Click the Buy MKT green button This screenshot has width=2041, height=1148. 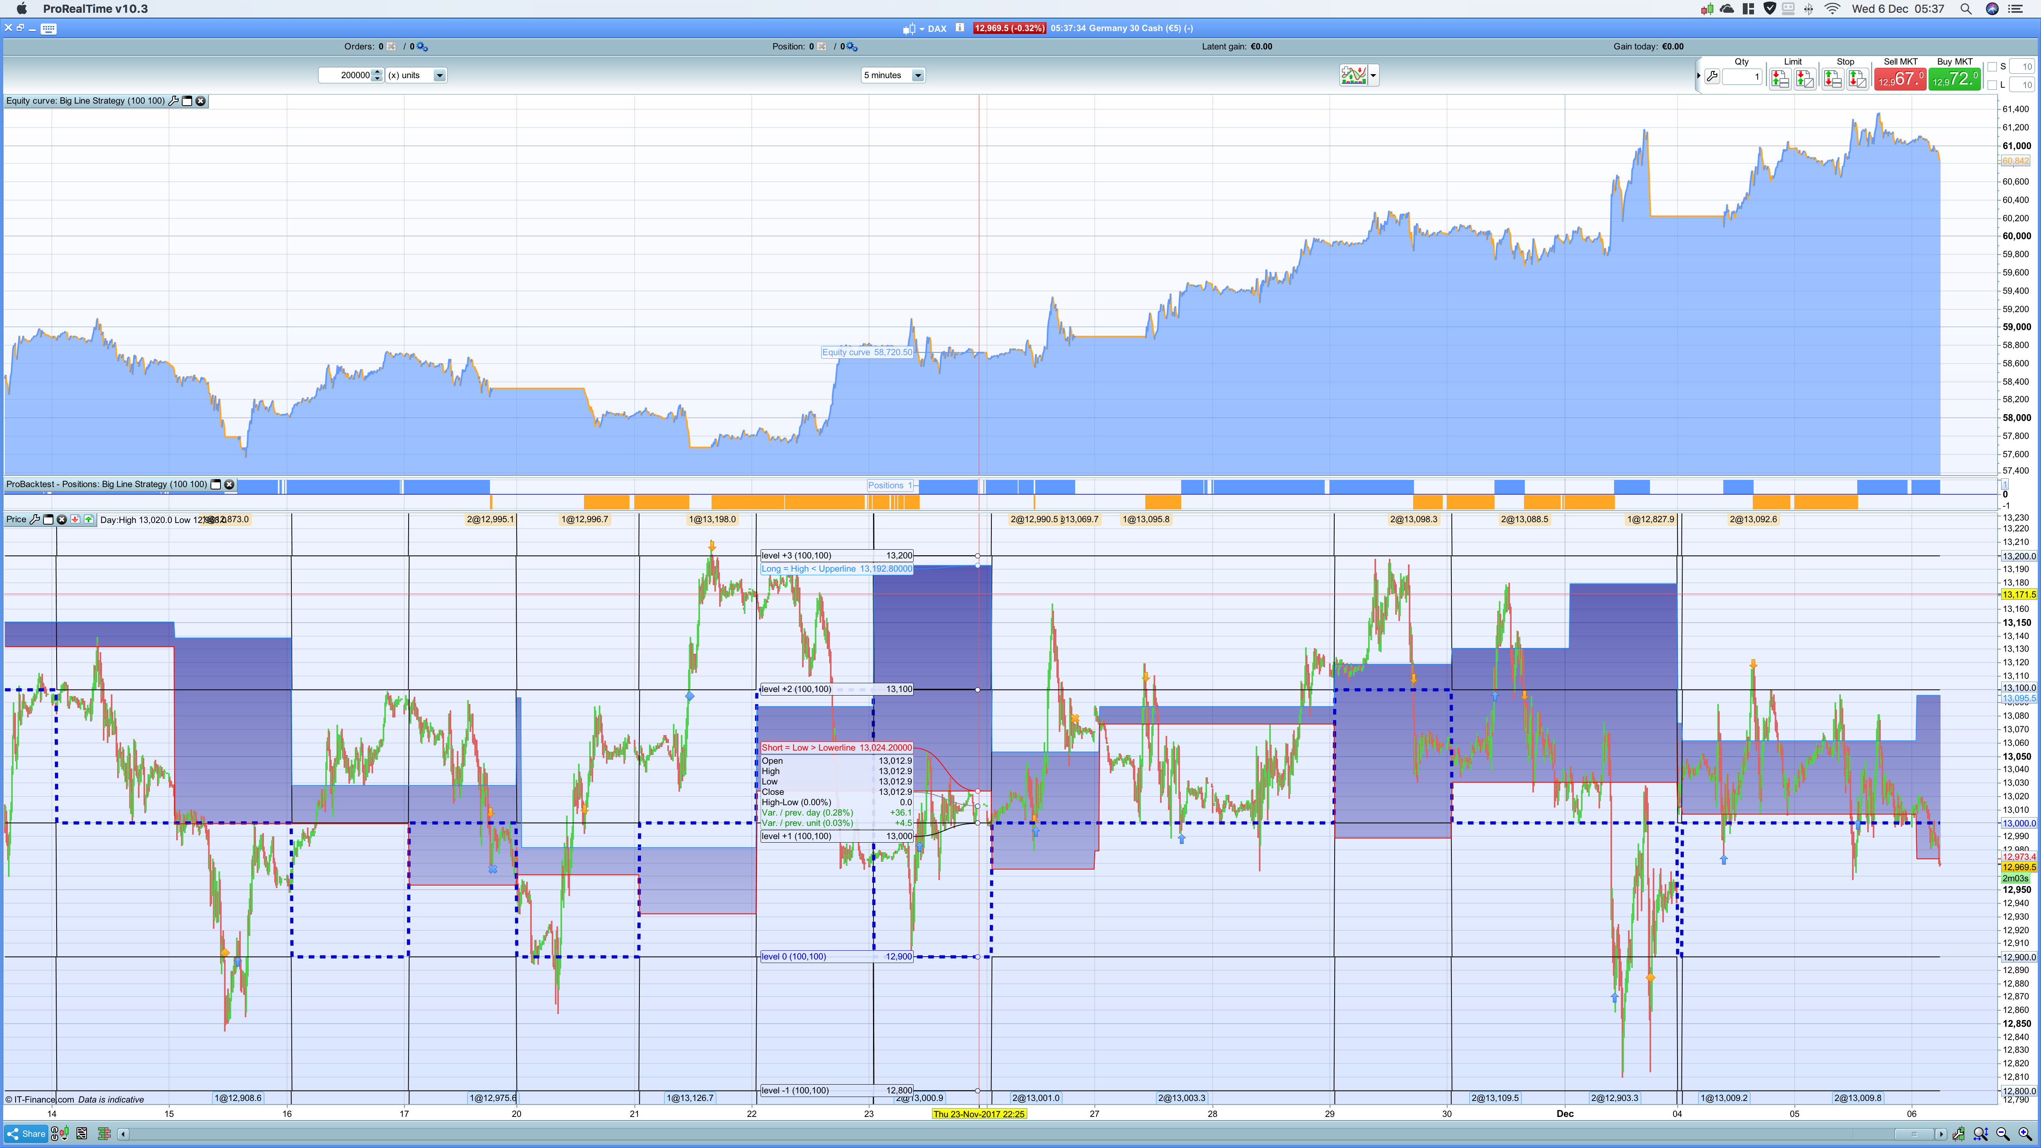(x=1954, y=79)
